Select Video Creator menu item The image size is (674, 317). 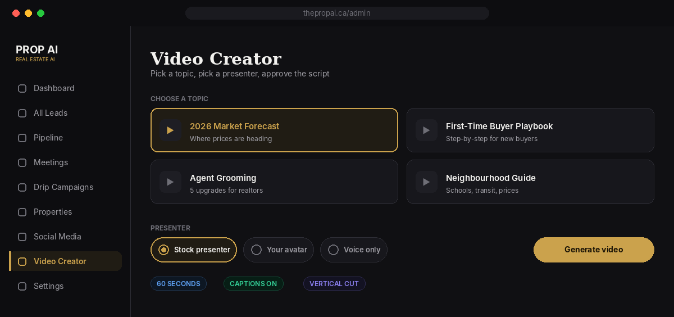66,261
